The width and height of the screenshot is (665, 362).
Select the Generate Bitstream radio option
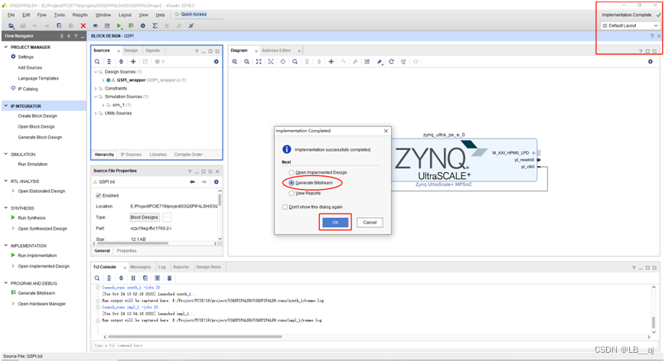pyautogui.click(x=292, y=183)
